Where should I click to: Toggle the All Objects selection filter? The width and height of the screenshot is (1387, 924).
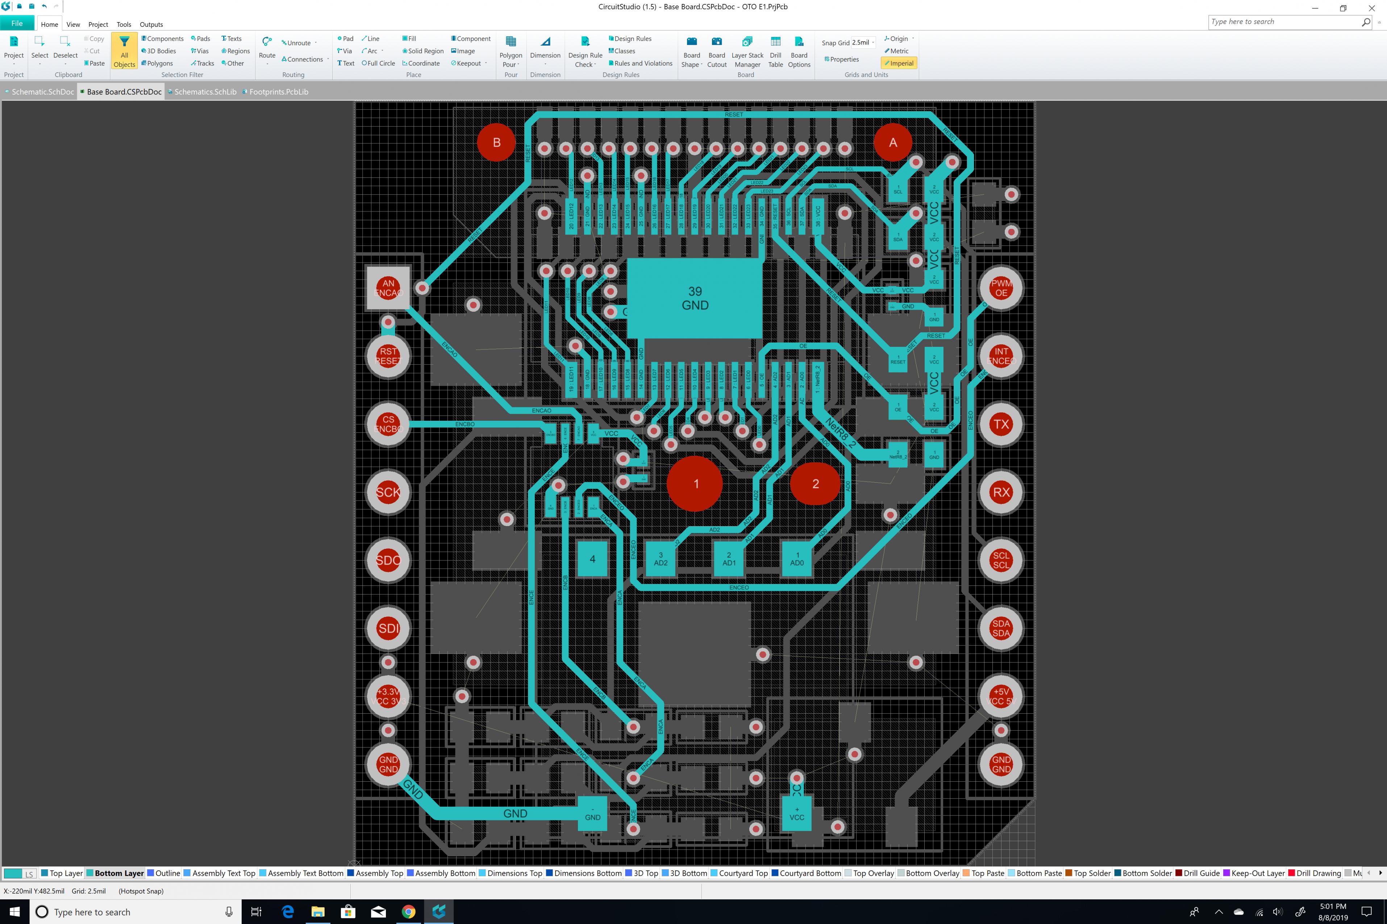124,51
